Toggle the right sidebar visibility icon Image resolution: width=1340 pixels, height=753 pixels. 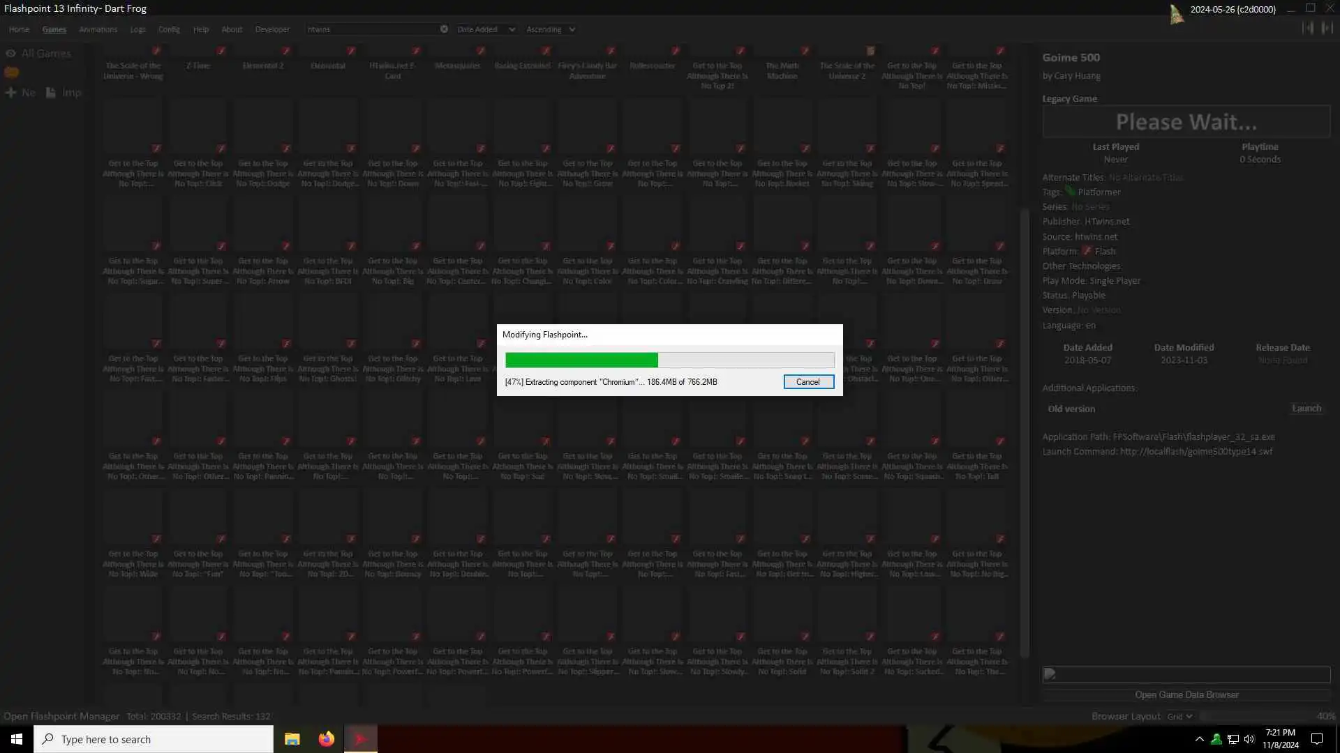click(1327, 28)
